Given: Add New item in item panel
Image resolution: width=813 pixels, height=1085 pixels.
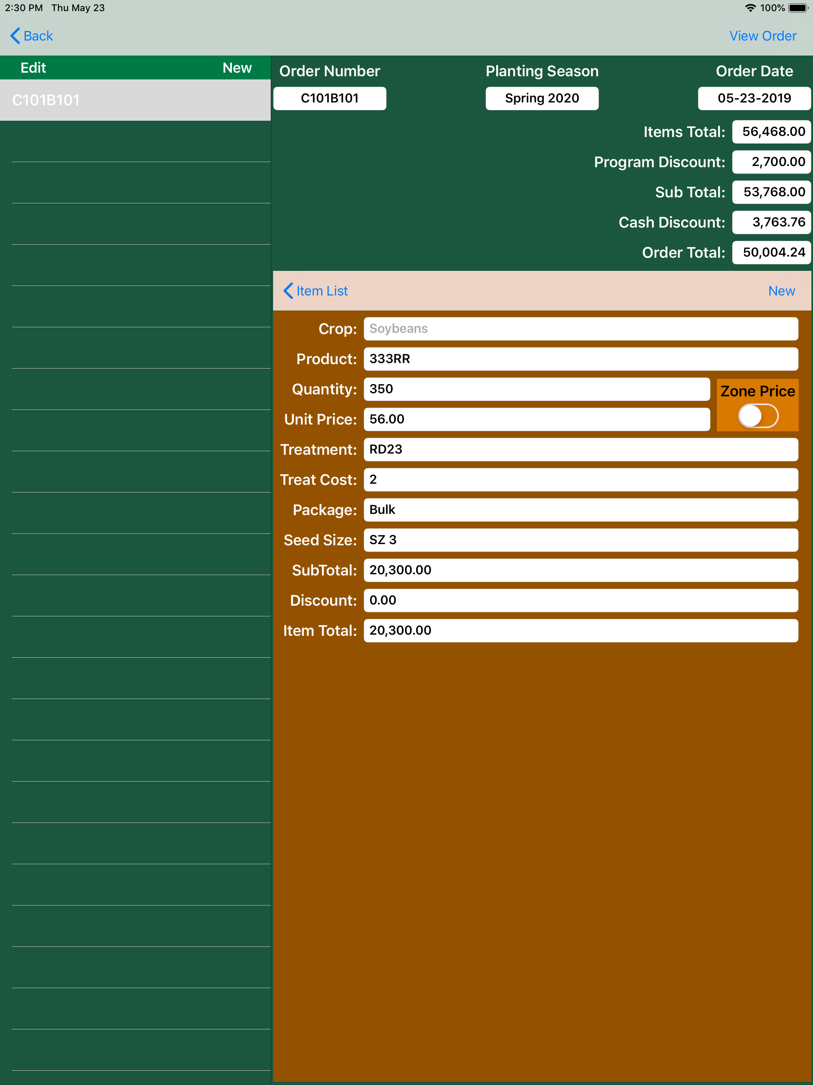Looking at the screenshot, I should pyautogui.click(x=781, y=291).
